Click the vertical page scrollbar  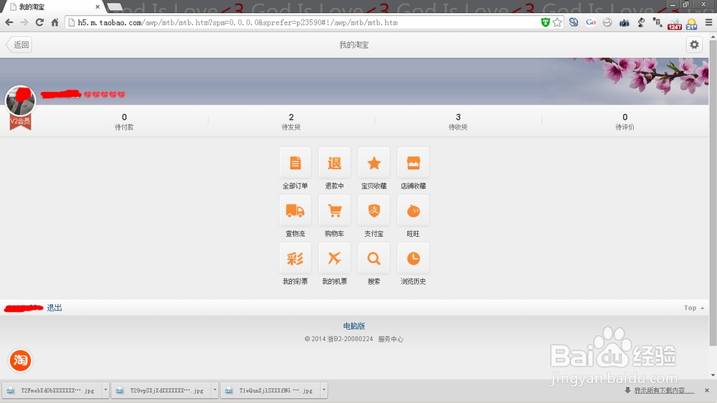point(713,192)
